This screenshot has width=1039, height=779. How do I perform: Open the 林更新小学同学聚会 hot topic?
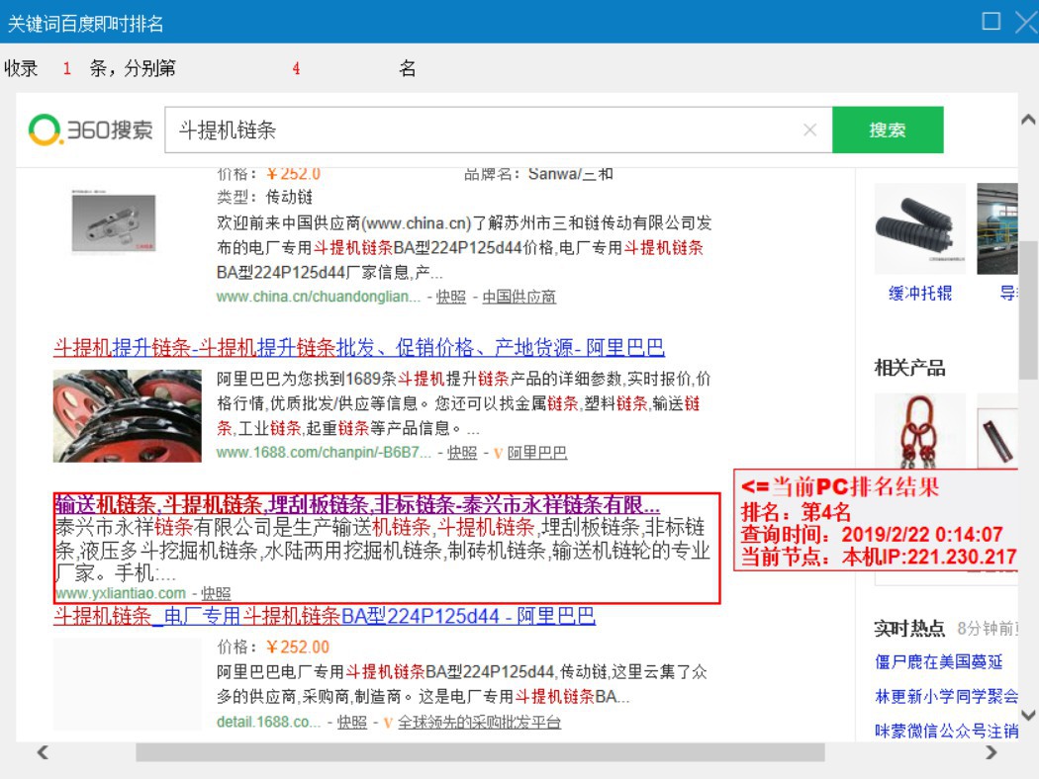coord(946,696)
